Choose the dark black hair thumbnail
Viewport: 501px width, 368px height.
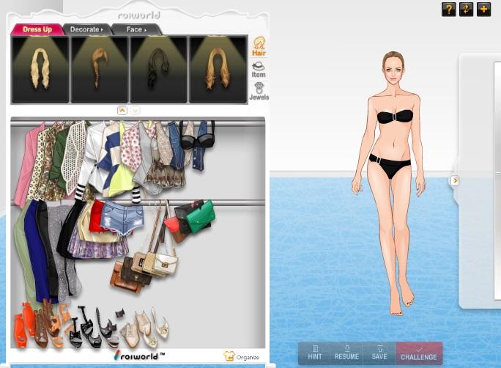(x=158, y=70)
